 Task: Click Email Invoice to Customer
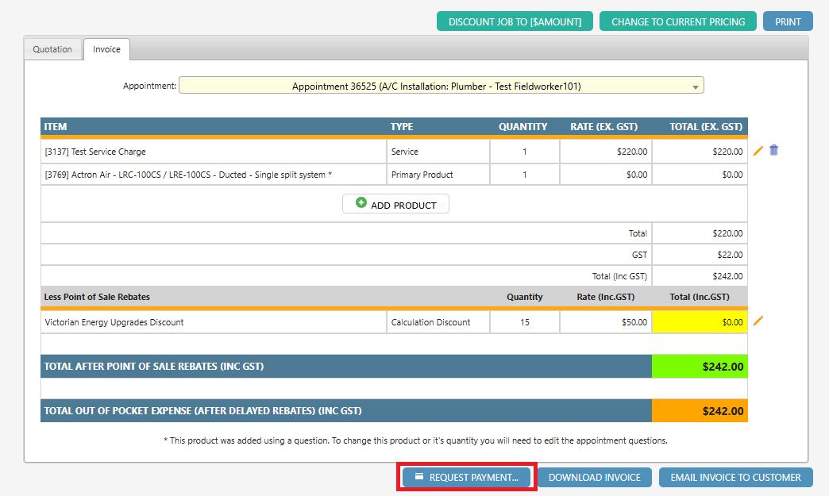(x=735, y=477)
